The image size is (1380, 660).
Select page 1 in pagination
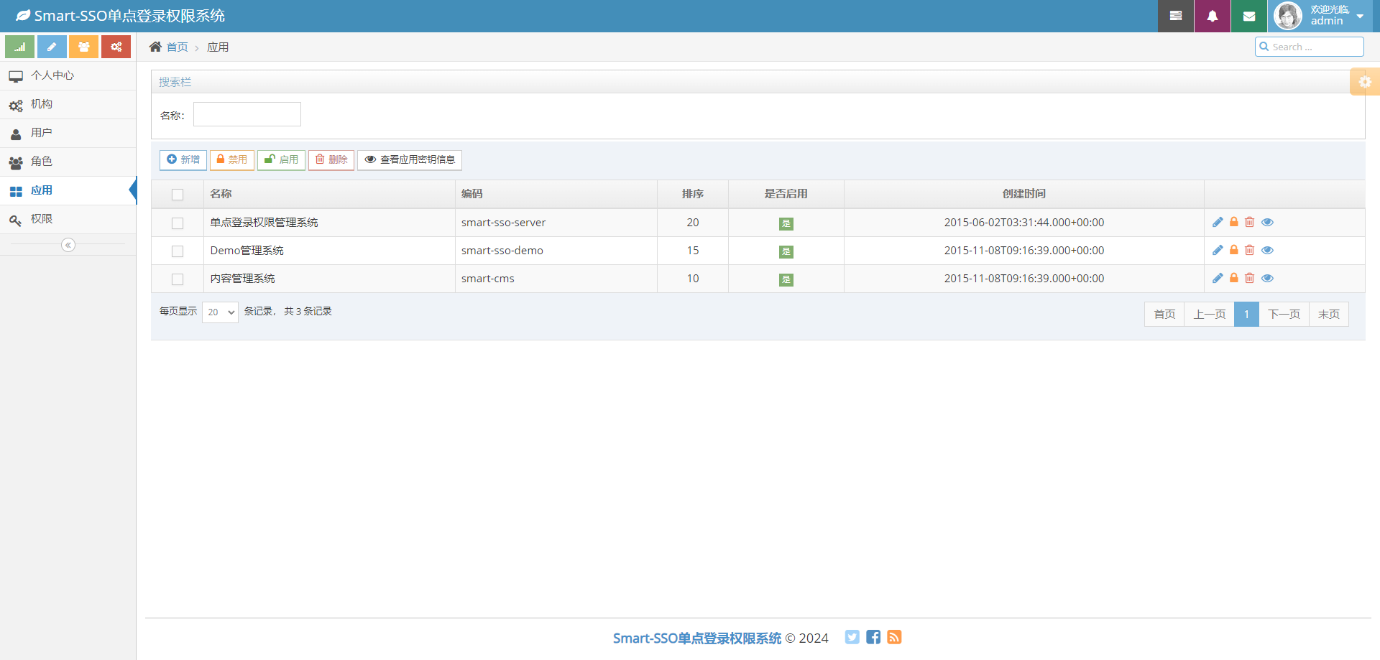pyautogui.click(x=1246, y=314)
